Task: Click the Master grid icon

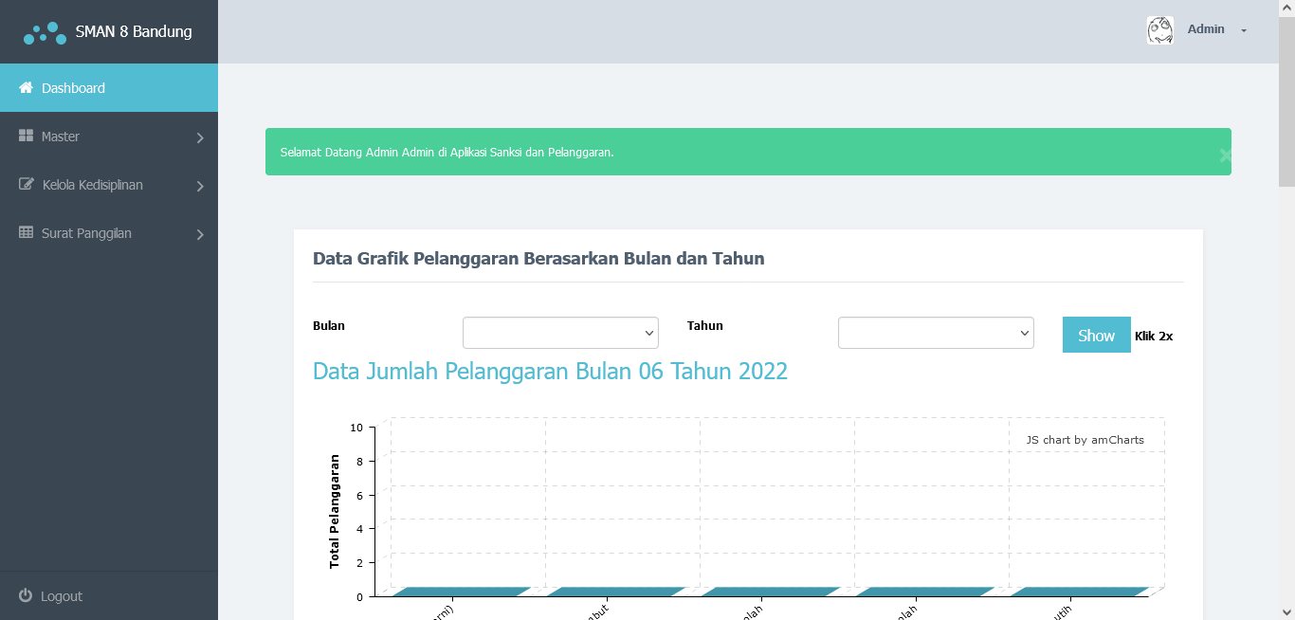Action: click(x=27, y=137)
